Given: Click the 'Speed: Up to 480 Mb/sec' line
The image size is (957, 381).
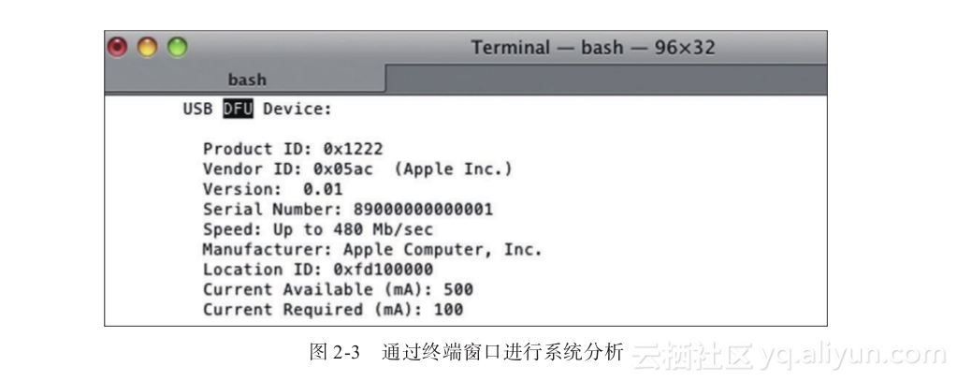Looking at the screenshot, I should tap(318, 229).
